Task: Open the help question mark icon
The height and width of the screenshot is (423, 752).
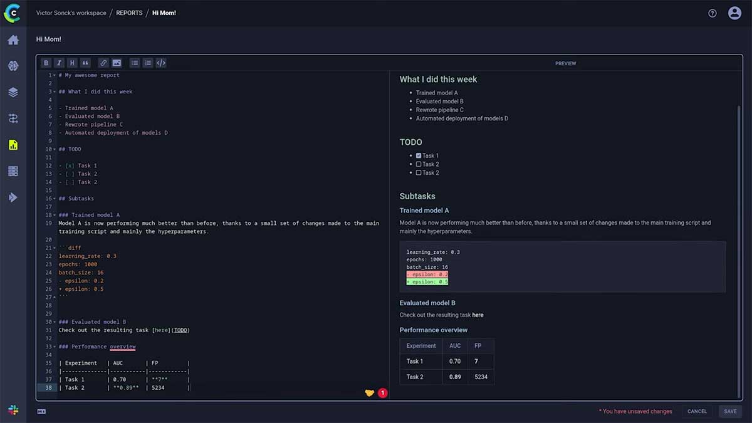Action: tap(713, 13)
